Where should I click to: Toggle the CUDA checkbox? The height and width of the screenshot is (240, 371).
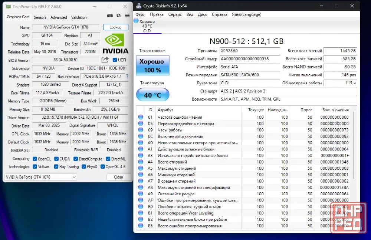(x=56, y=159)
